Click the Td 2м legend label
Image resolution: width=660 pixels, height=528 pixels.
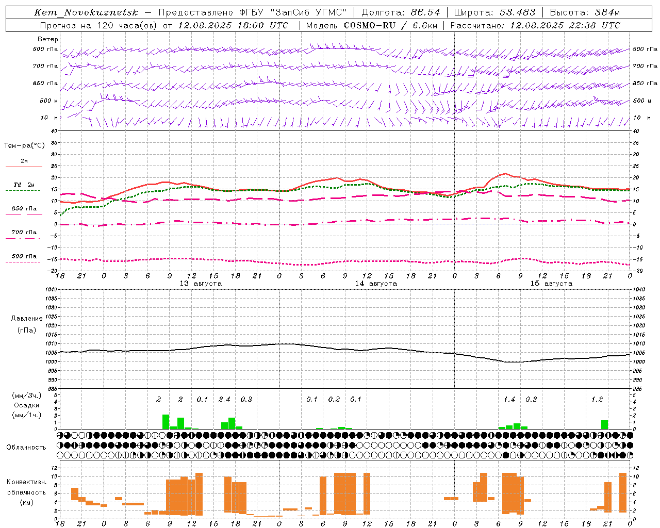(x=24, y=185)
